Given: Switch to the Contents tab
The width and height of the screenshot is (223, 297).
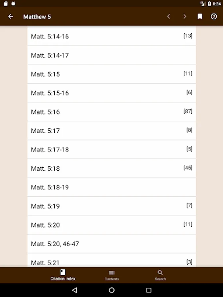Looking at the screenshot, I should pyautogui.click(x=111, y=275).
